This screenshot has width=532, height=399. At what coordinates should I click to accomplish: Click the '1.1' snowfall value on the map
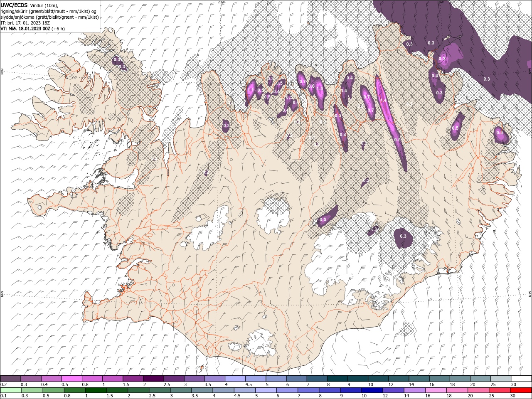[x=251, y=90]
